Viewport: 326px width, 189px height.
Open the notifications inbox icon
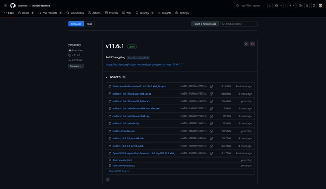click(314, 6)
